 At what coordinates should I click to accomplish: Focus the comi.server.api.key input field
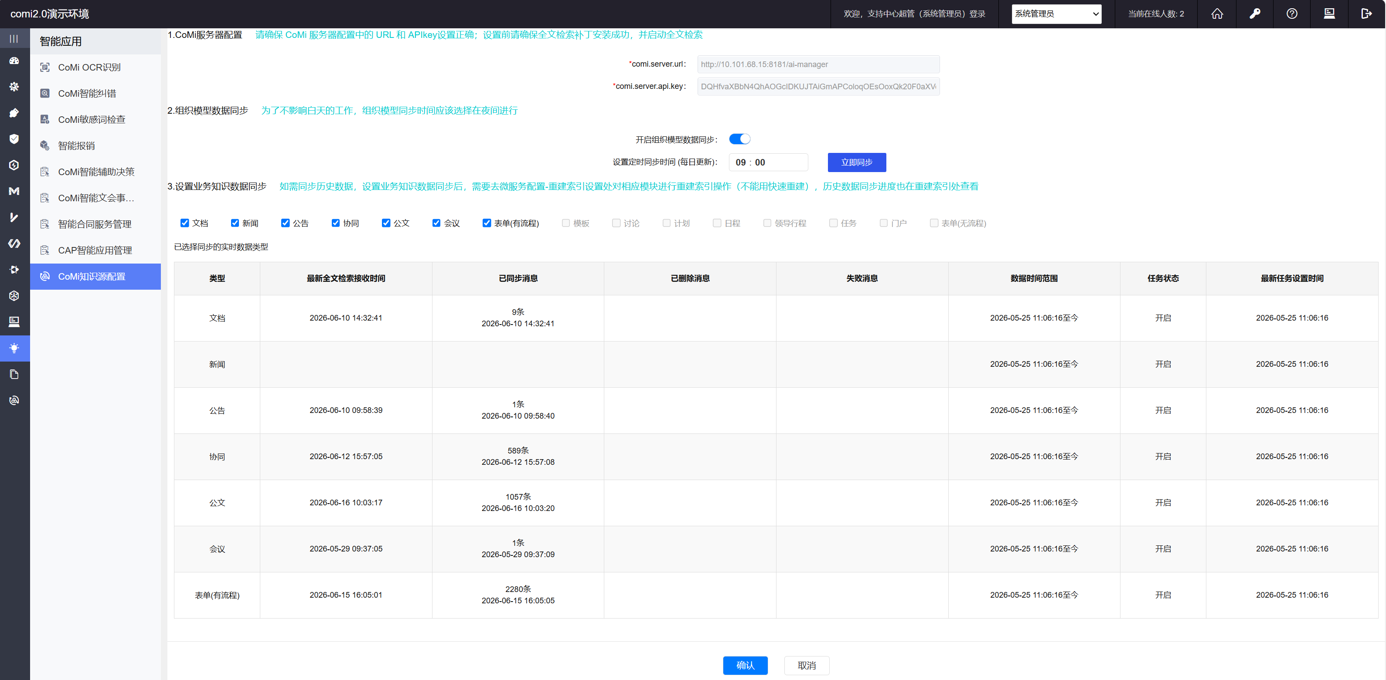pos(818,87)
